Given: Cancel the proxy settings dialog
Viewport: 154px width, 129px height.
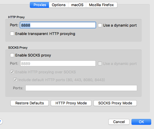Looking at the screenshot, I should pos(119,122).
